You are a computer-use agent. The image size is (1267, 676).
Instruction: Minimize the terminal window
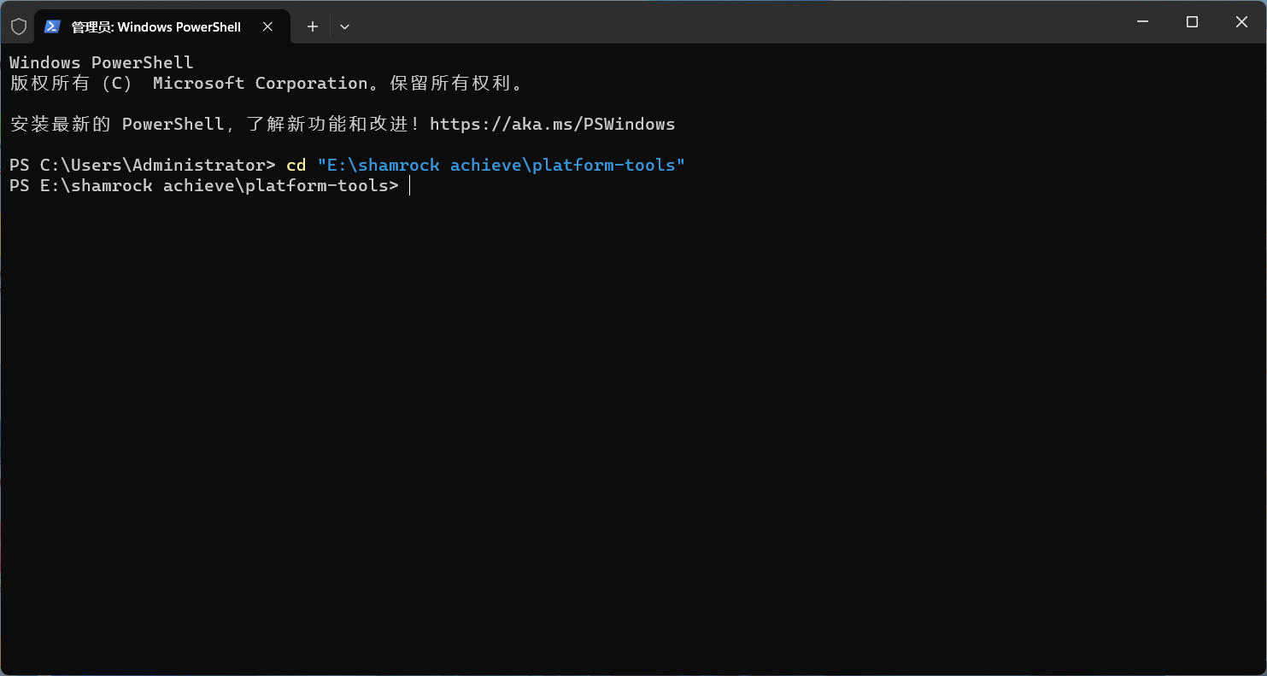(1142, 22)
